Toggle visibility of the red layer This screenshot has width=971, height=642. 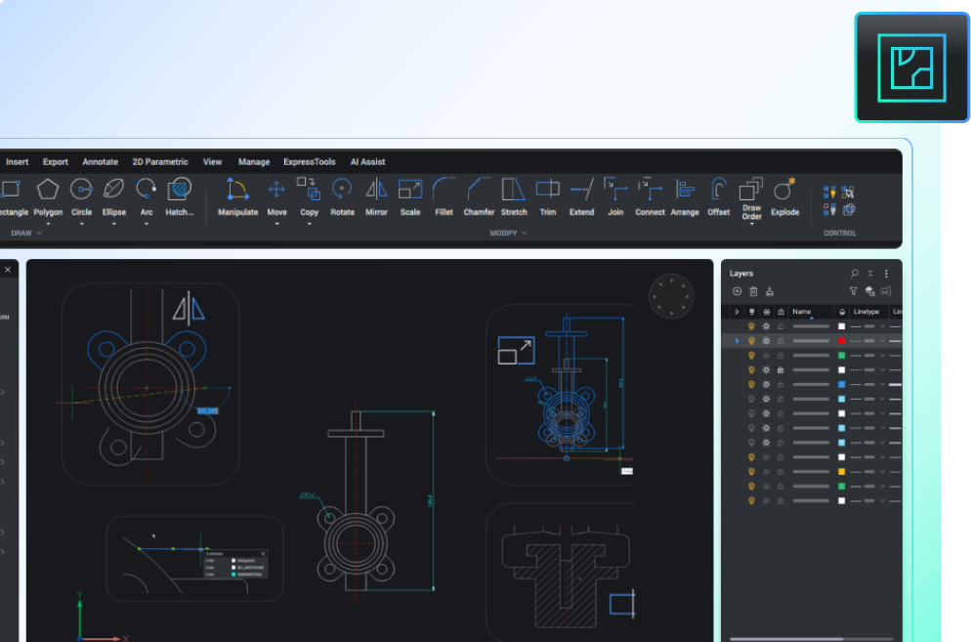(x=750, y=340)
